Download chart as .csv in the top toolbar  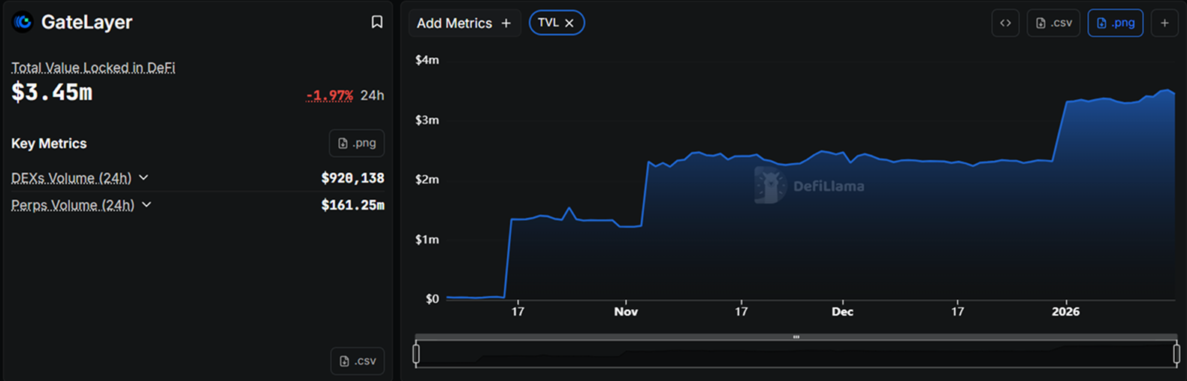click(x=1053, y=23)
